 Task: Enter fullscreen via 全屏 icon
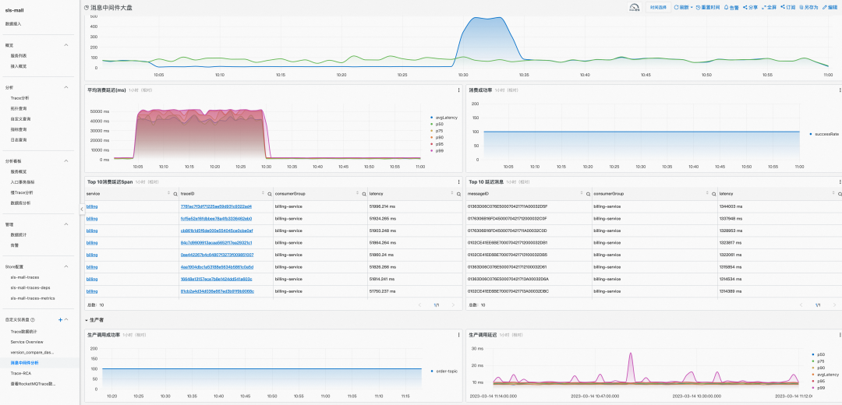click(763, 8)
